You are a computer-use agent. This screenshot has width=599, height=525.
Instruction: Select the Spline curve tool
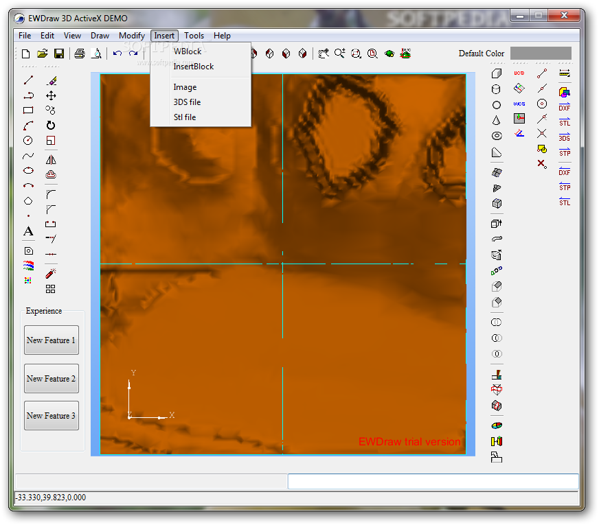coord(28,156)
